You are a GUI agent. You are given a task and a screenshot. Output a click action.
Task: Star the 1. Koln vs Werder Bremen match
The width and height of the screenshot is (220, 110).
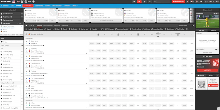(26, 105)
